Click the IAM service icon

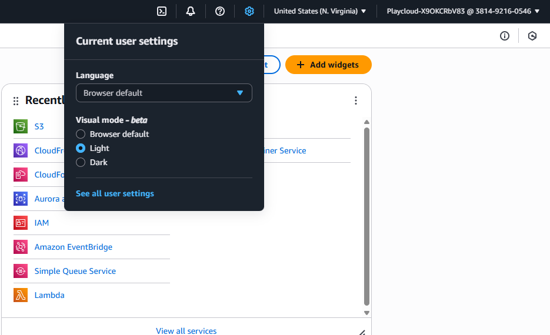click(x=21, y=223)
